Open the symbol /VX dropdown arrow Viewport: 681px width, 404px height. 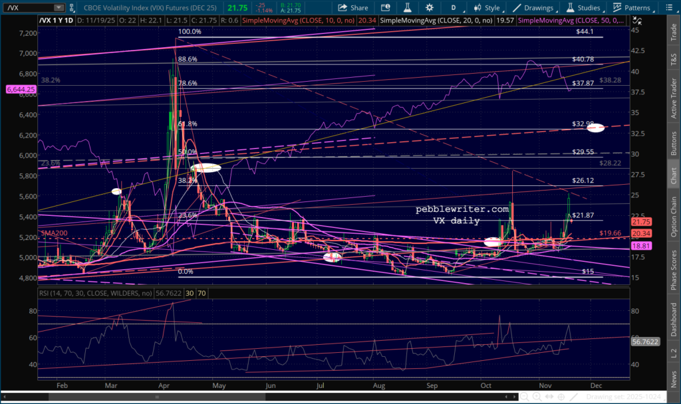(58, 8)
